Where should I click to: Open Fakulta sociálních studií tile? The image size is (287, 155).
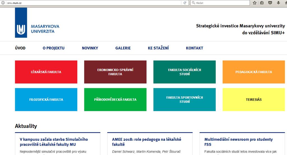point(184,72)
